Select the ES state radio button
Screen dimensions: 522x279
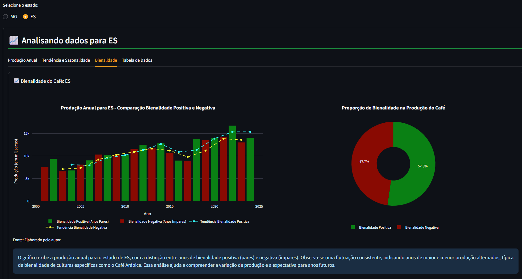(25, 17)
